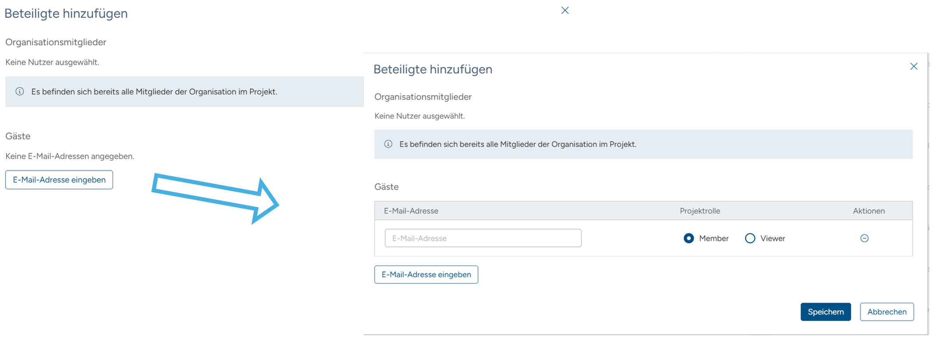Remove the guest row via minus-circle icon
This screenshot has height=340, width=934.
(x=864, y=238)
